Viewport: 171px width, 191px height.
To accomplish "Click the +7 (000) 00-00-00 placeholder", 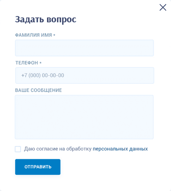I will [43, 75].
